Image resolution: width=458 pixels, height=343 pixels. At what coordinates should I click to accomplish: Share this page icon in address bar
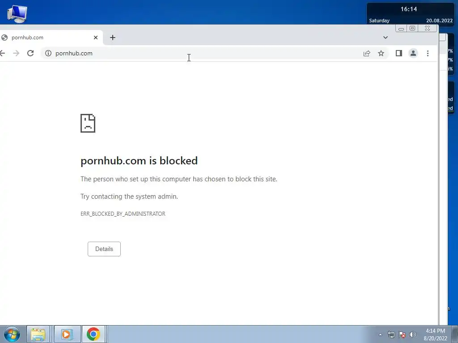tap(367, 53)
